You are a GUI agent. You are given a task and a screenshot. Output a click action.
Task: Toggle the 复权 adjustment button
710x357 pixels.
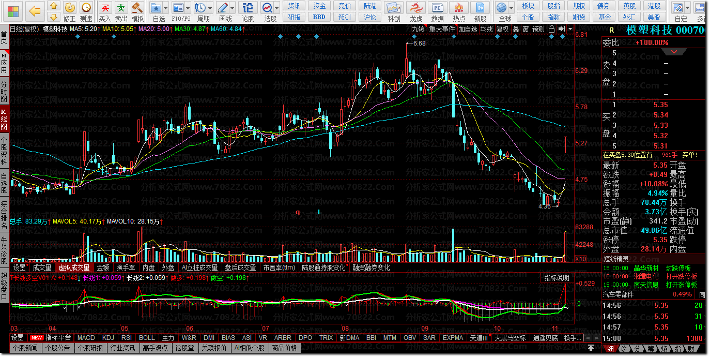[x=502, y=29]
